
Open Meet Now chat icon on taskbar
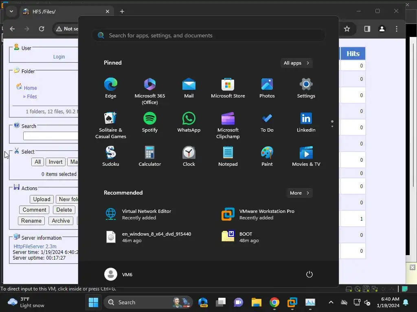pos(239,302)
